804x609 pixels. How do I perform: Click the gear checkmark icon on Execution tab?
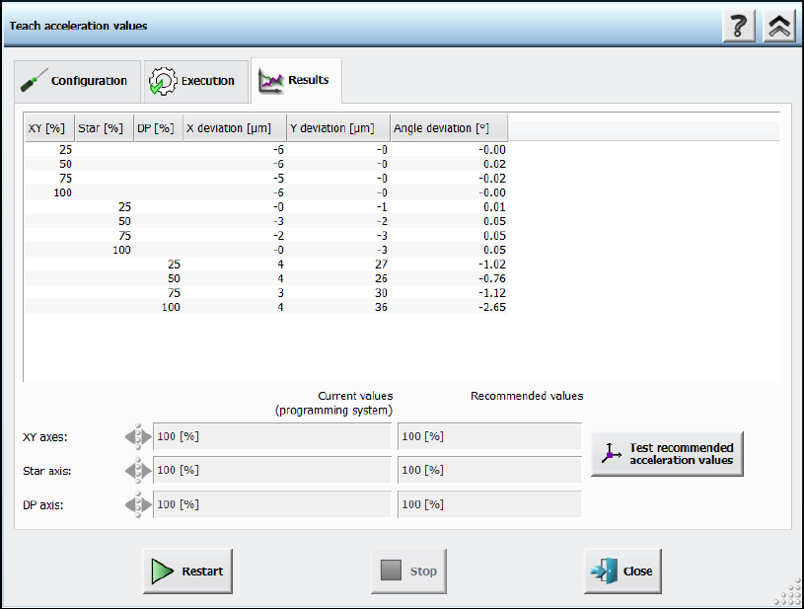click(x=163, y=81)
